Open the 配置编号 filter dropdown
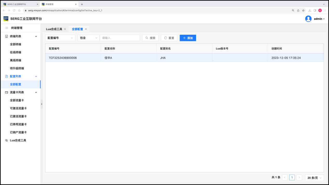The image size is (329, 185). click(x=60, y=38)
